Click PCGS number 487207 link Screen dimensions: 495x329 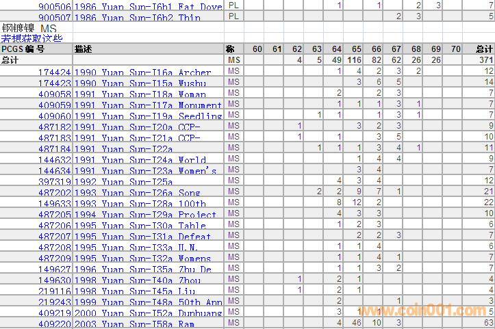pos(54,237)
